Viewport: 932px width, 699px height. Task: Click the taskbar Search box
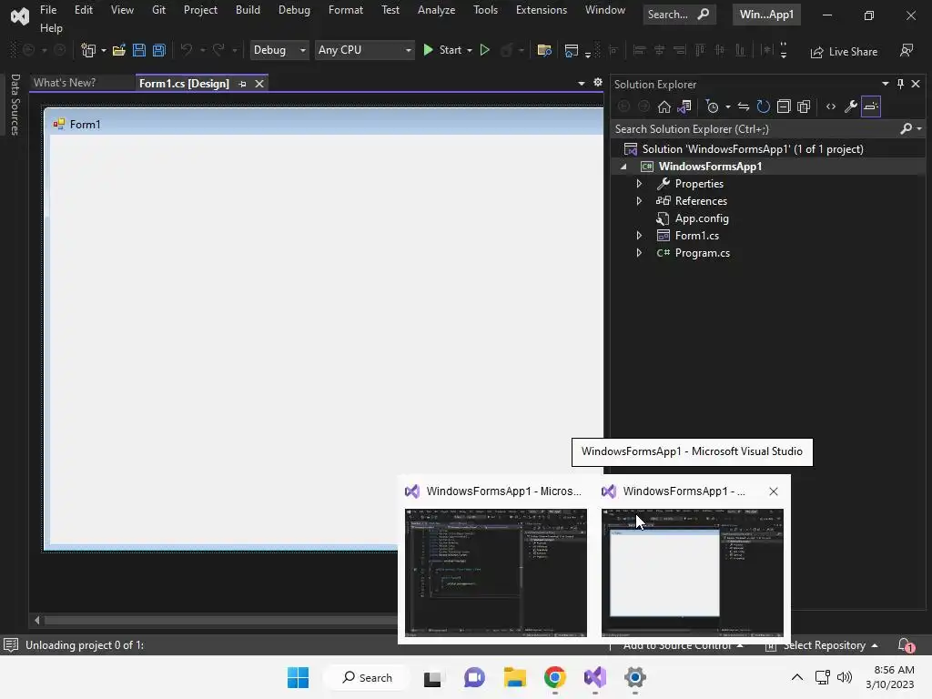click(367, 677)
